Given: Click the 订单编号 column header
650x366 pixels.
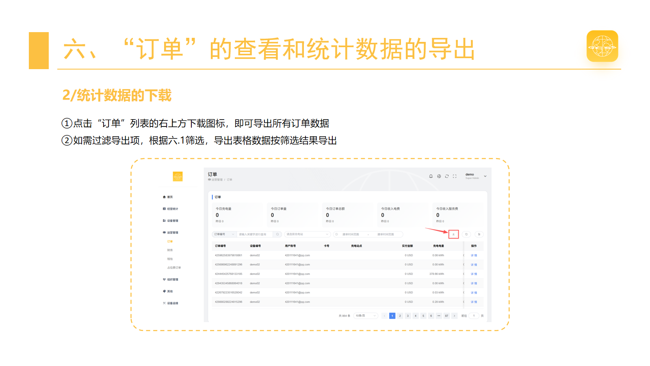Looking at the screenshot, I should pyautogui.click(x=221, y=246).
